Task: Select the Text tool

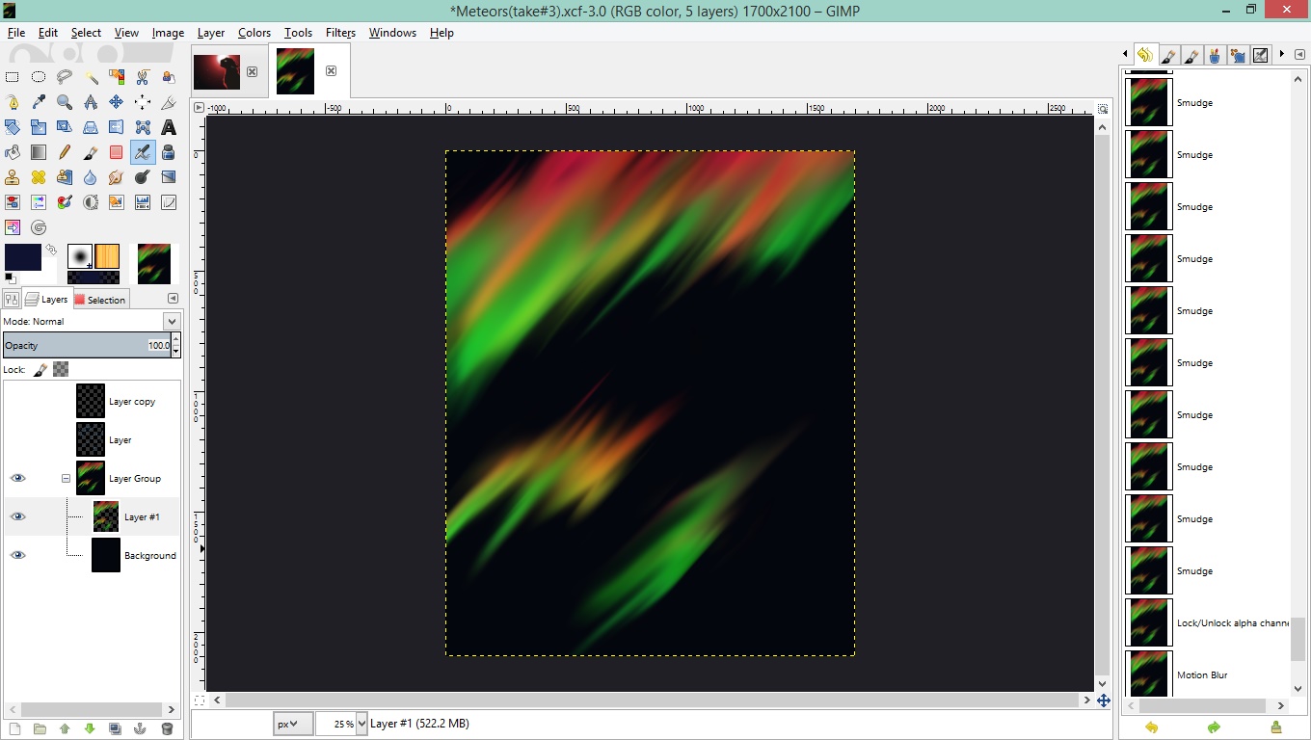Action: point(169,127)
